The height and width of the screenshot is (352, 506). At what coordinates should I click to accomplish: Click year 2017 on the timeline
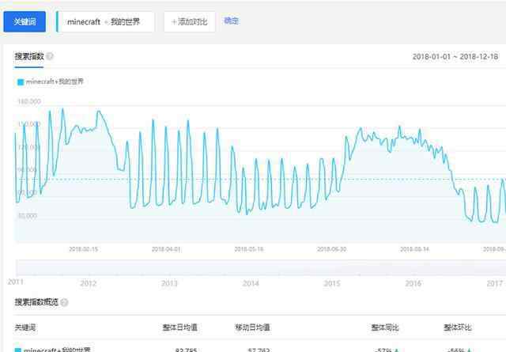coord(494,283)
